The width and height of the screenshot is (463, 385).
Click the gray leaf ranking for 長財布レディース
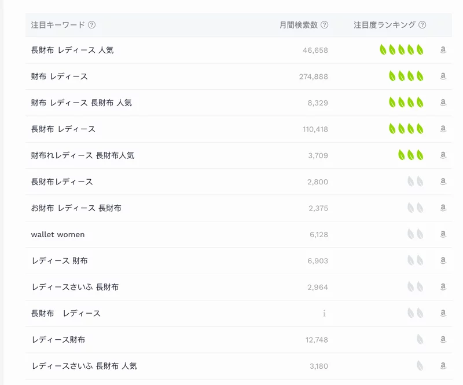tap(414, 181)
